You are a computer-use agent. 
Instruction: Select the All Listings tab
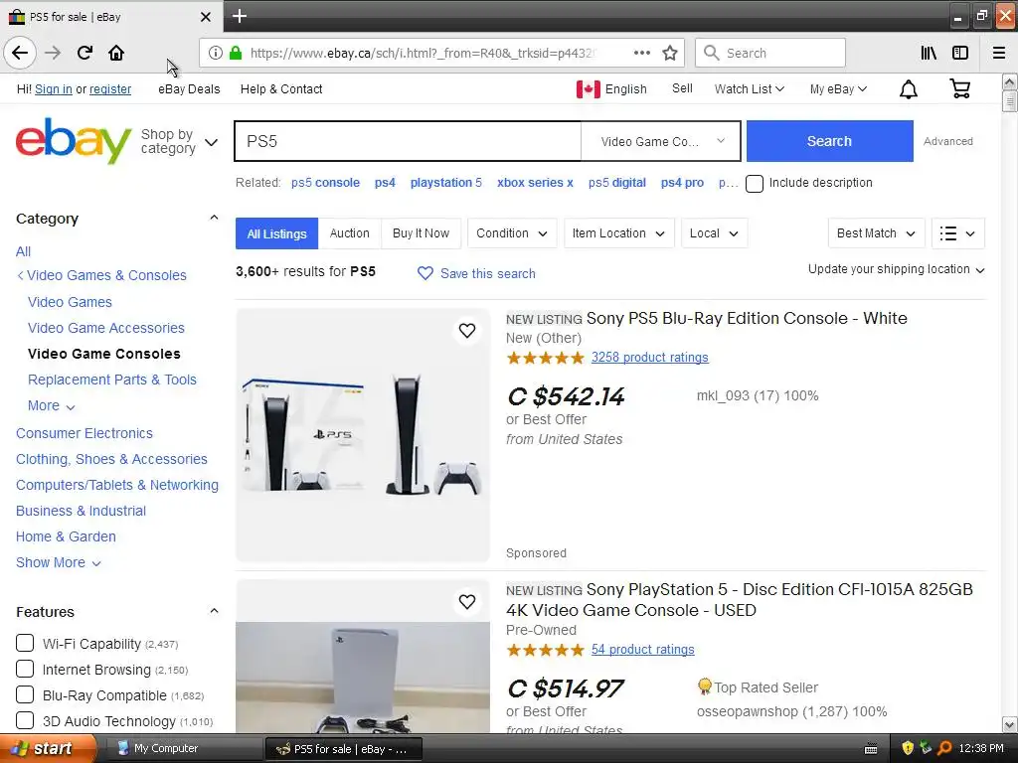(x=276, y=233)
